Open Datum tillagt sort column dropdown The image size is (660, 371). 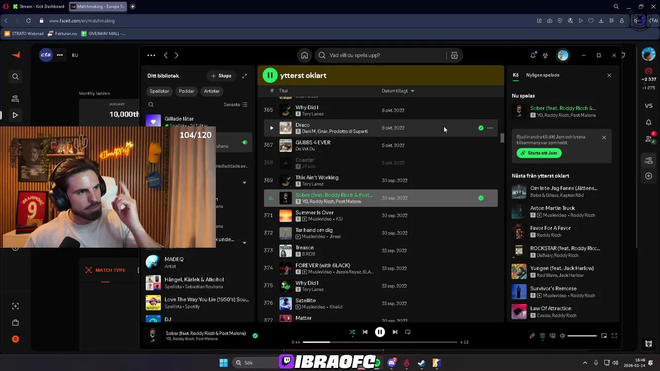pos(398,91)
